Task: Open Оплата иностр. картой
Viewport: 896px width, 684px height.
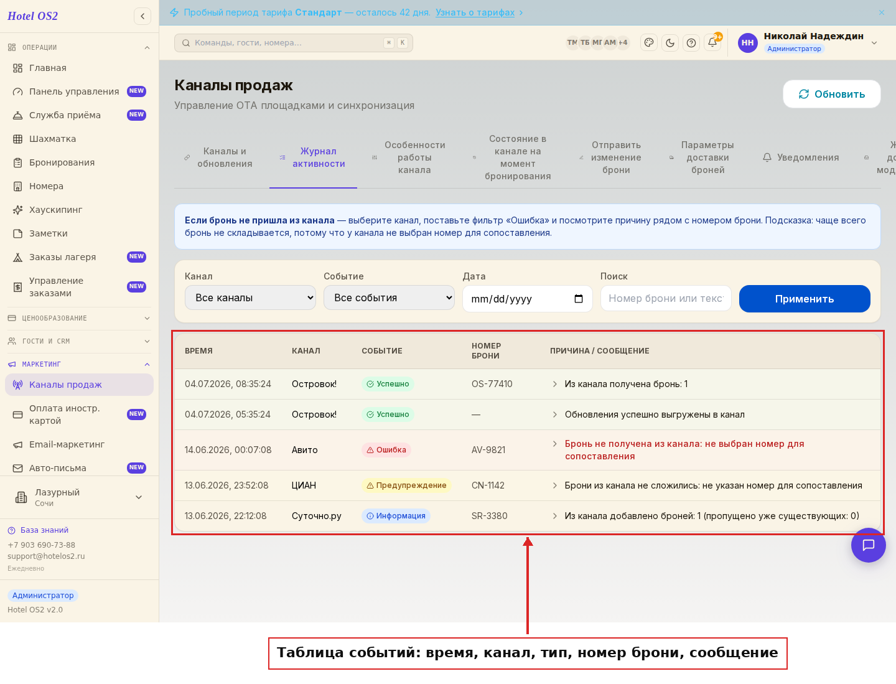Action: tap(79, 415)
